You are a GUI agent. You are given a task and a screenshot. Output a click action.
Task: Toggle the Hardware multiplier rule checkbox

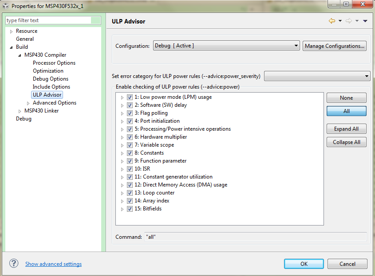point(130,137)
